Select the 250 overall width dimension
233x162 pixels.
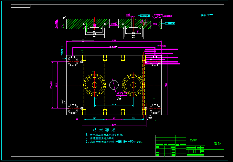(x=114, y=40)
